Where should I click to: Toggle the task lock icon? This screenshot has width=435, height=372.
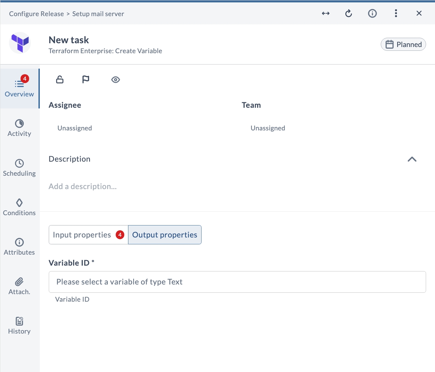point(60,80)
